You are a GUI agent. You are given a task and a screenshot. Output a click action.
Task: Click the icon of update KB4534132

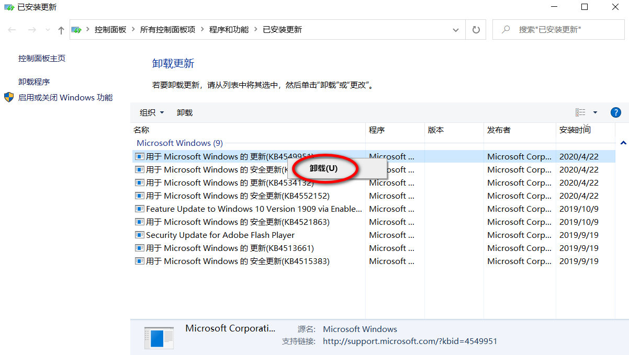[139, 182]
